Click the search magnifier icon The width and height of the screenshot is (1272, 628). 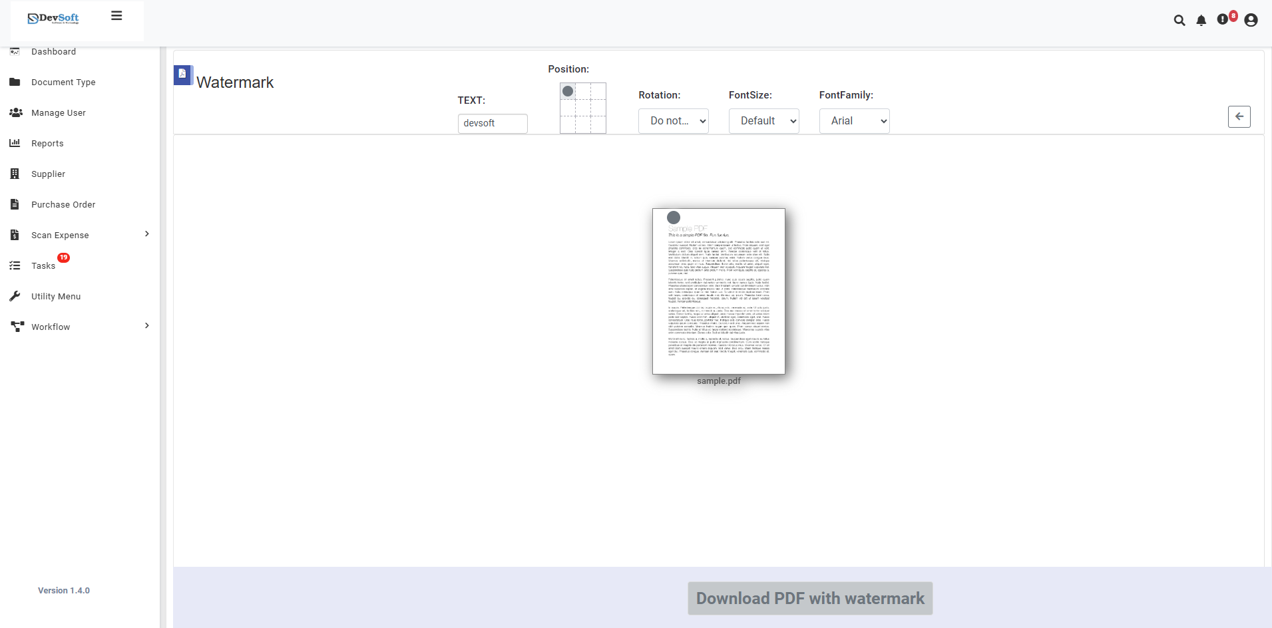tap(1179, 21)
